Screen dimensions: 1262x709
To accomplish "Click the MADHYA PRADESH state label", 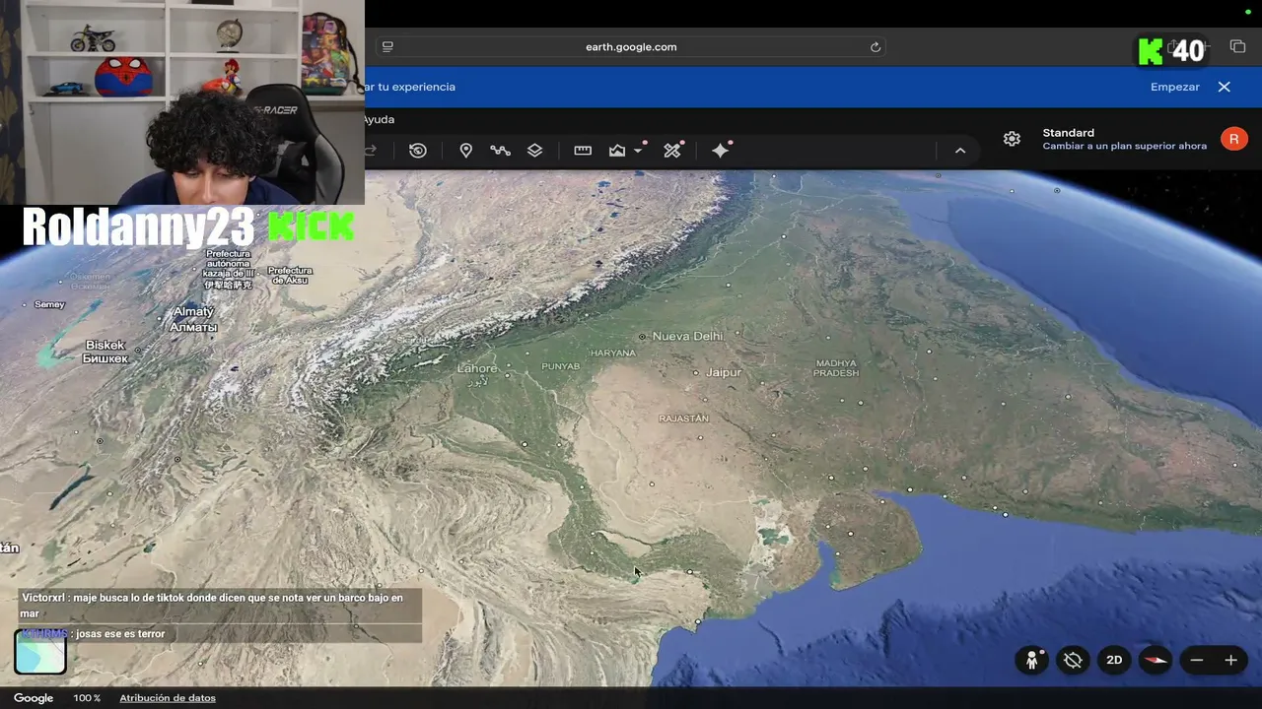I will [836, 368].
